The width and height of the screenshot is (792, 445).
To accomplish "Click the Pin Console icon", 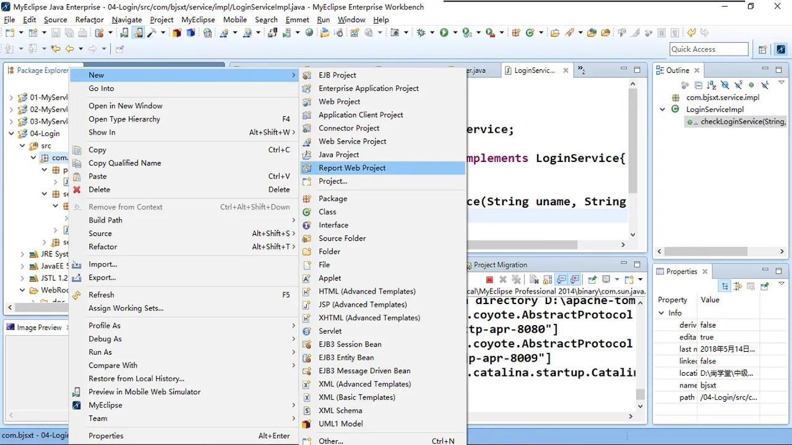I will tap(592, 279).
